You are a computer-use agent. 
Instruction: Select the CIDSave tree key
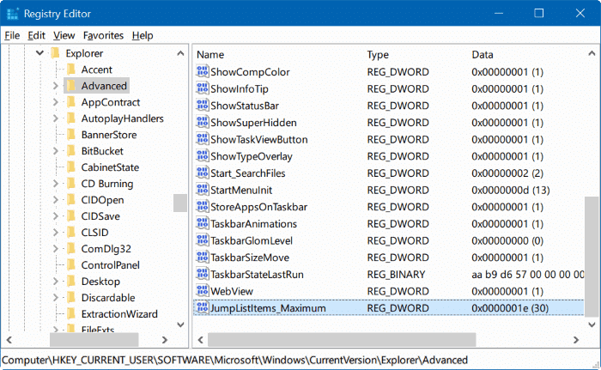tap(100, 216)
